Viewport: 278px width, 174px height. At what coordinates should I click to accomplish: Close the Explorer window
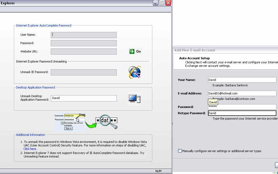click(x=168, y=3)
